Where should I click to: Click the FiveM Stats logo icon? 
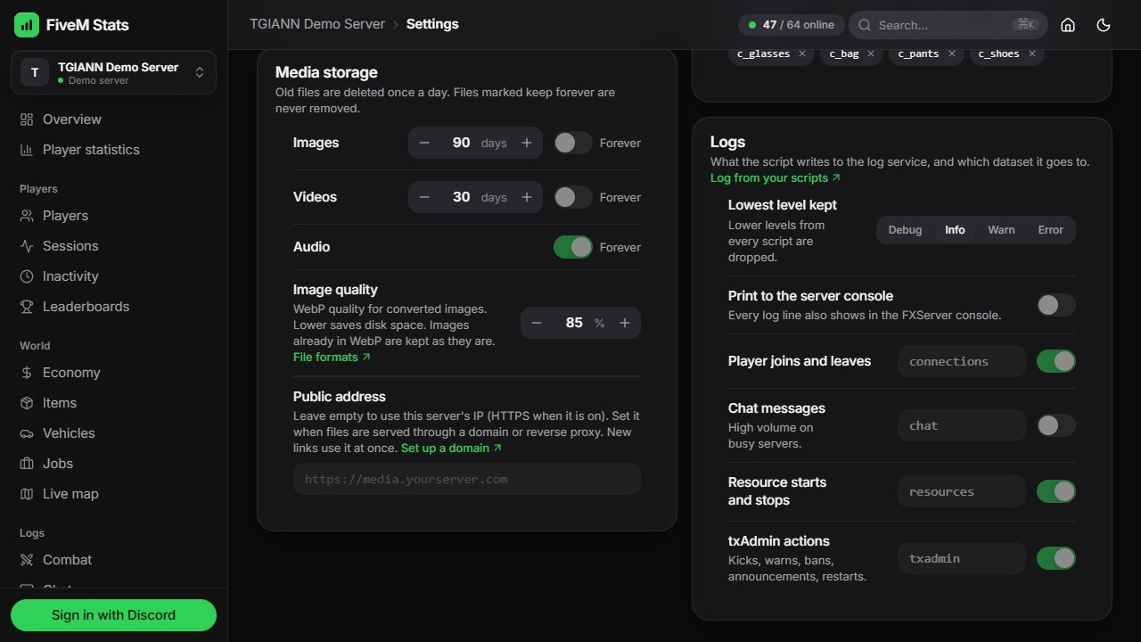(27, 25)
